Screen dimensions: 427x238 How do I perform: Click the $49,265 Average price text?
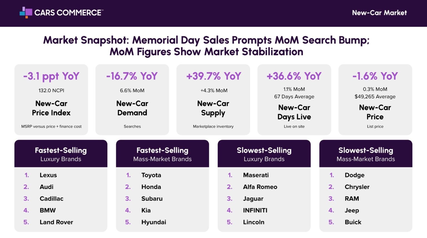375,97
